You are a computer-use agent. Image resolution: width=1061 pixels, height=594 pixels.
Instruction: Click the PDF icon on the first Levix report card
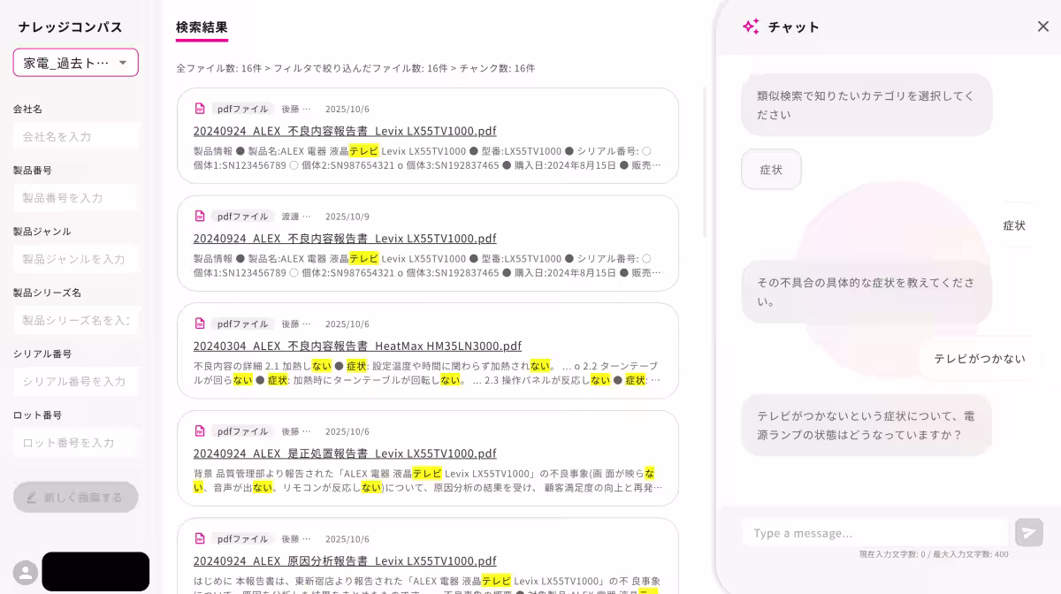click(200, 108)
